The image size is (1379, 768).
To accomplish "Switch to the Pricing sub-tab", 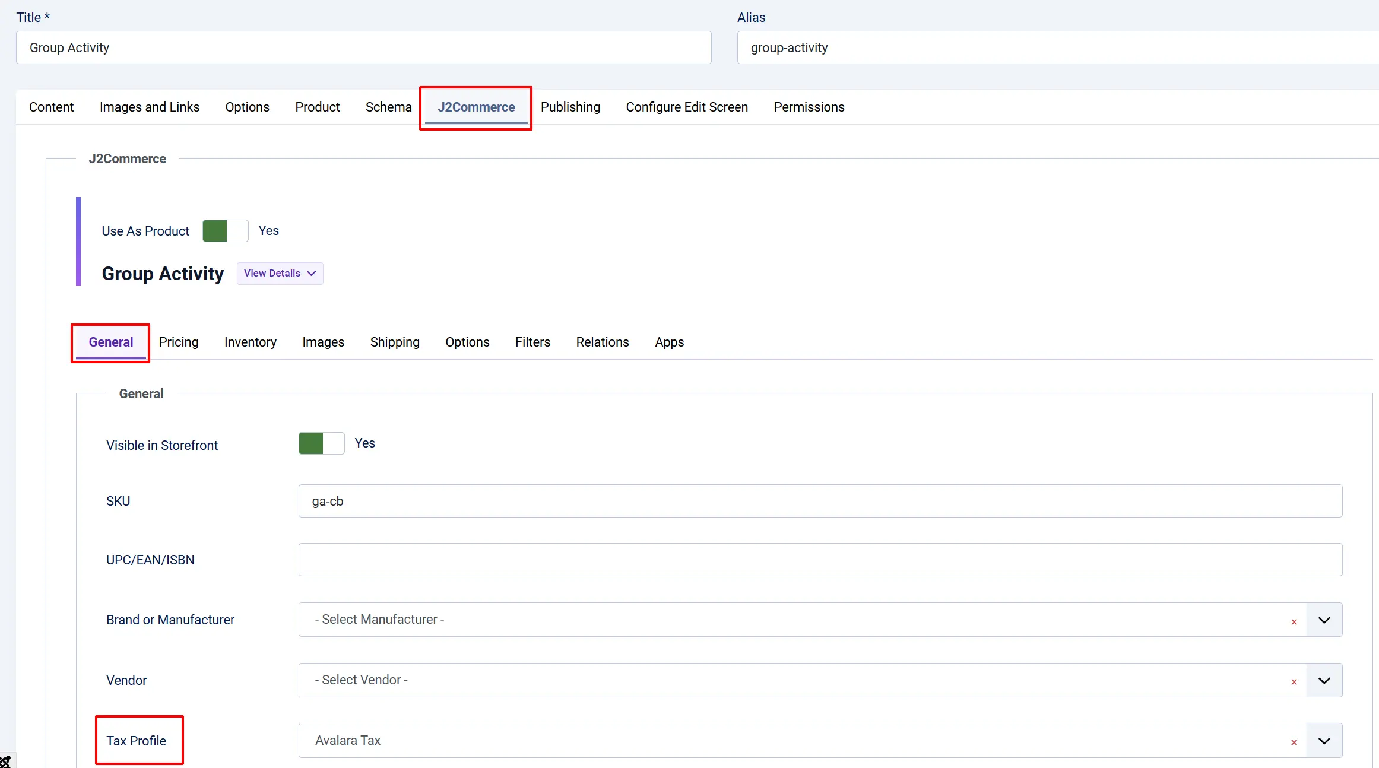I will tap(179, 342).
